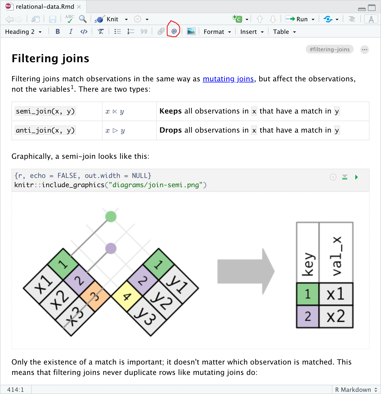381x394 pixels.
Task: Open the Table menu
Action: click(284, 32)
